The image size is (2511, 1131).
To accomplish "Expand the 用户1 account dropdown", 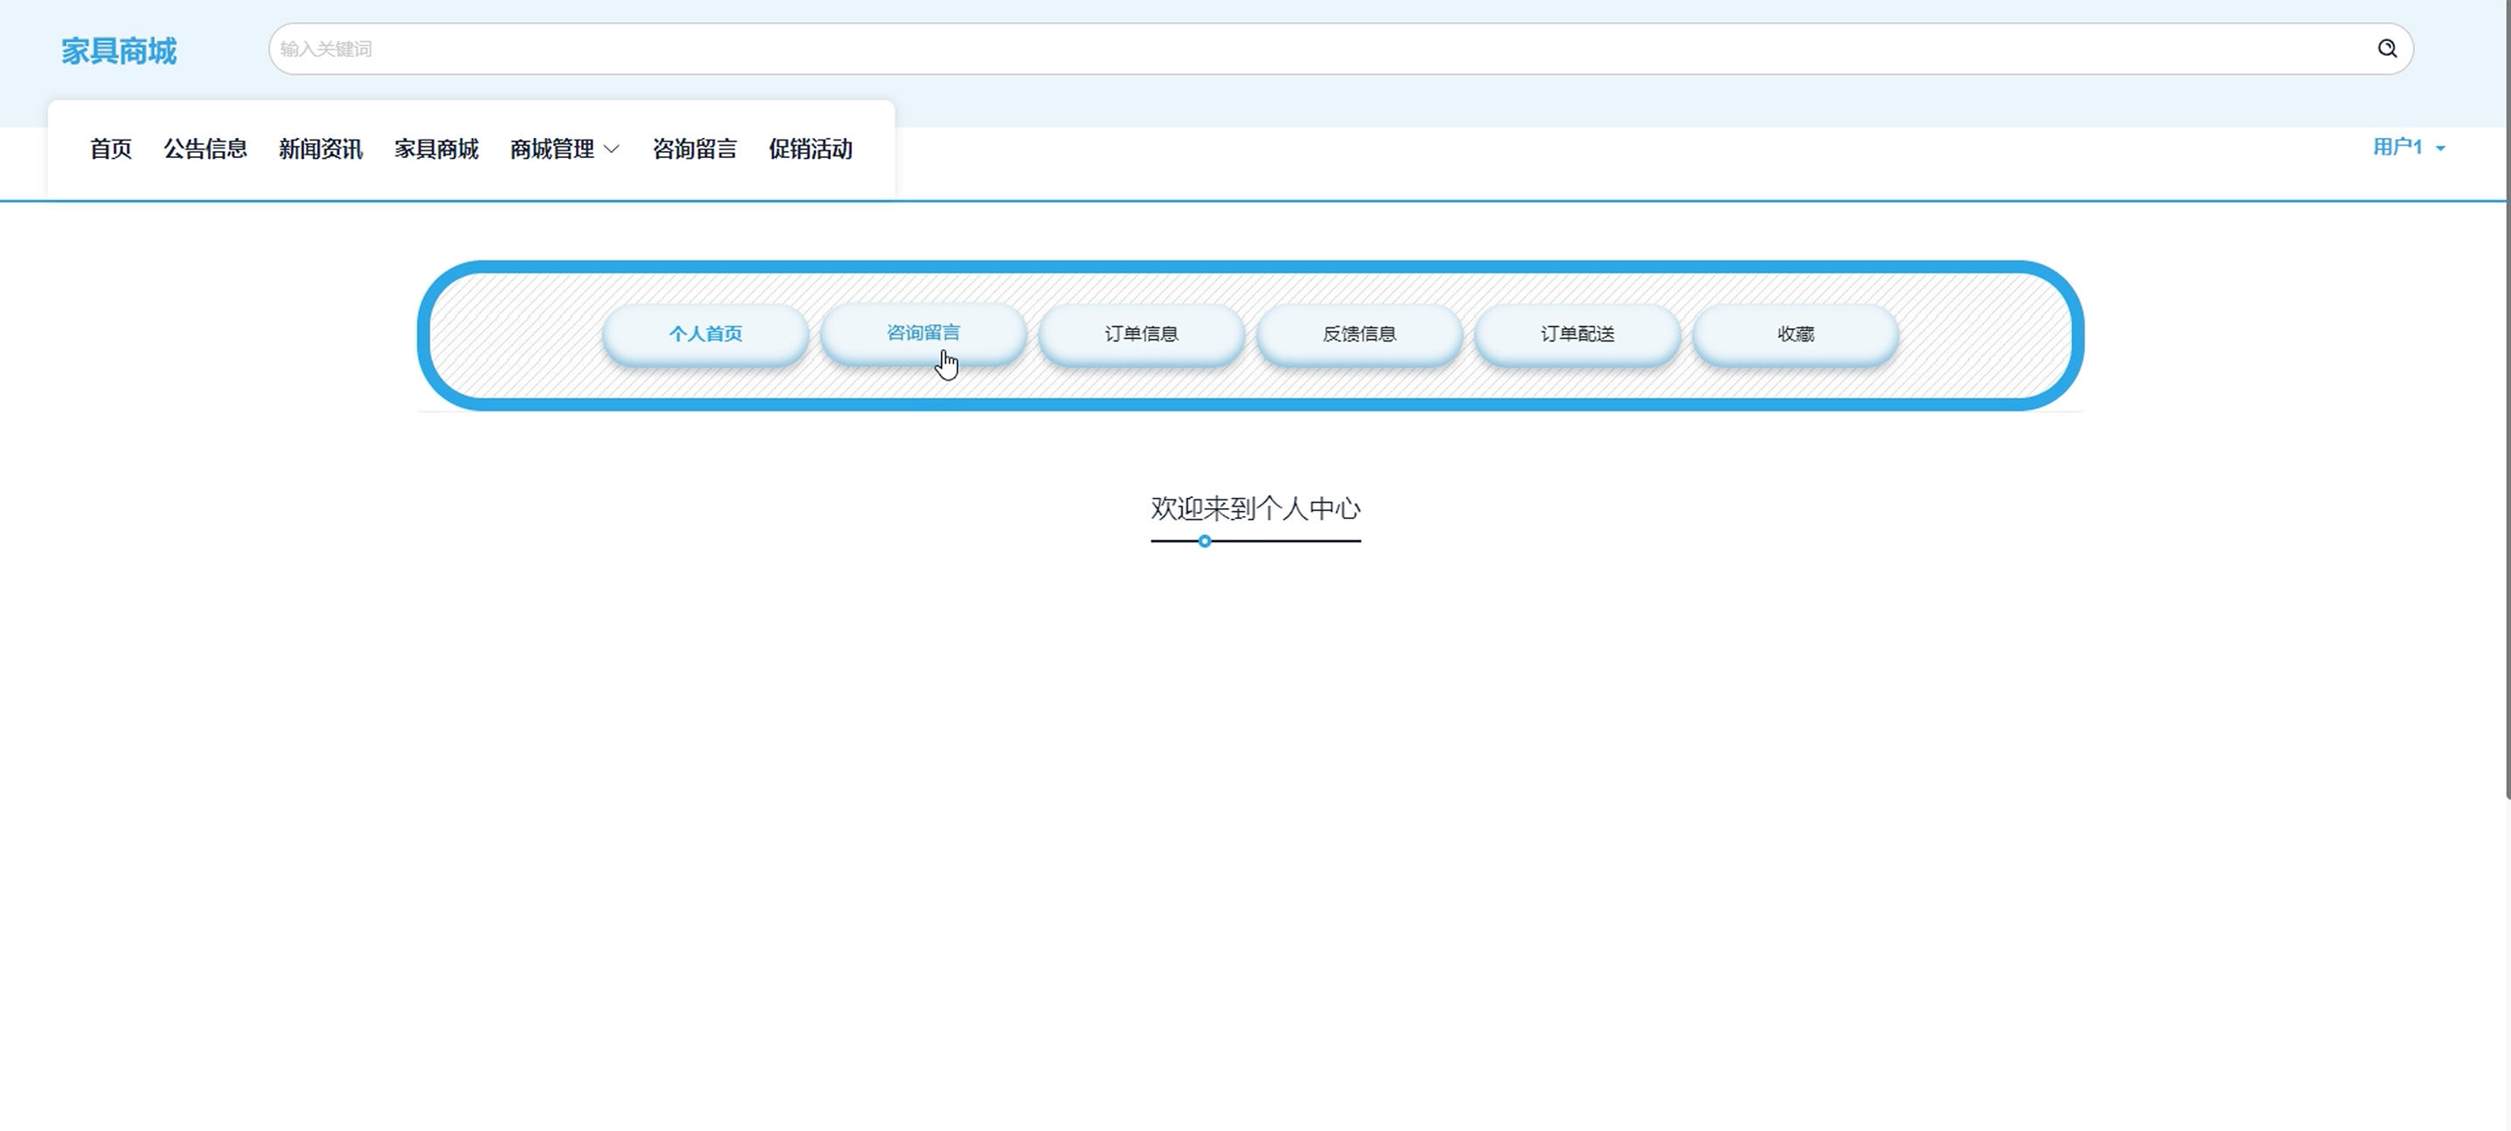I will tap(2398, 147).
